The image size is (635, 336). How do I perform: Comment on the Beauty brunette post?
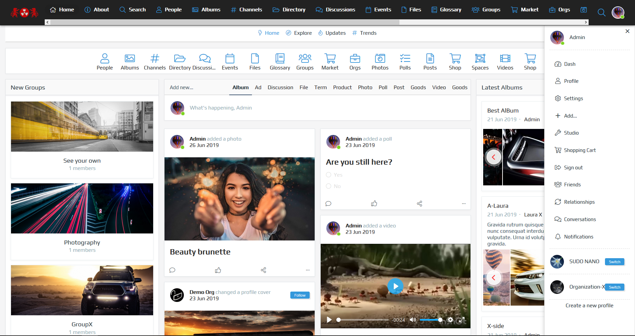172,270
